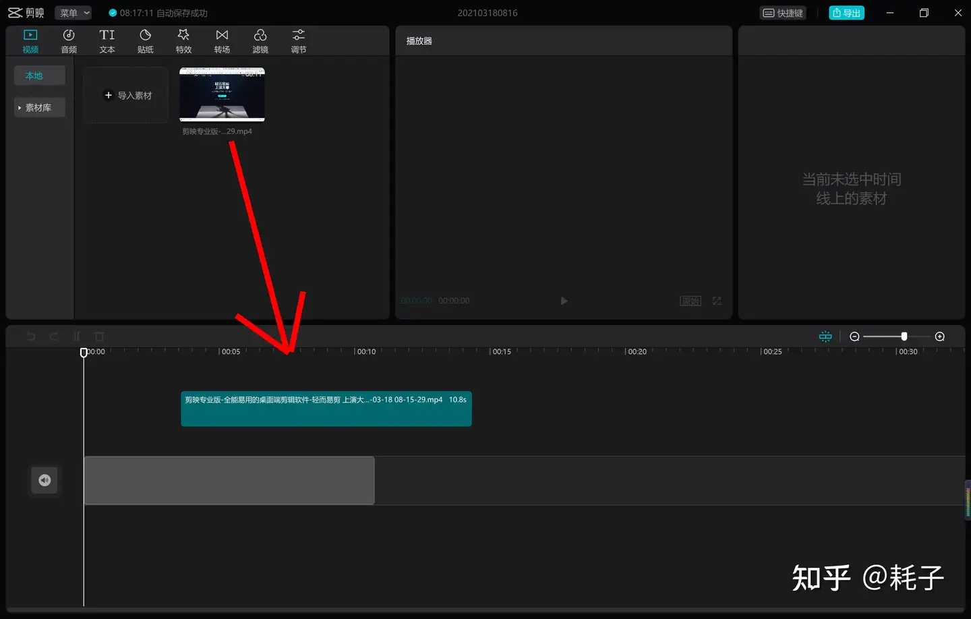Open the 快捷键 shortcuts panel
This screenshot has width=971, height=619.
(783, 13)
